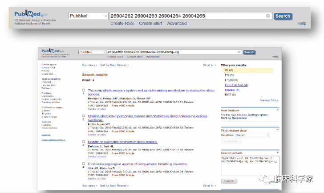Select the Free Full Text (4) filter

236,85
